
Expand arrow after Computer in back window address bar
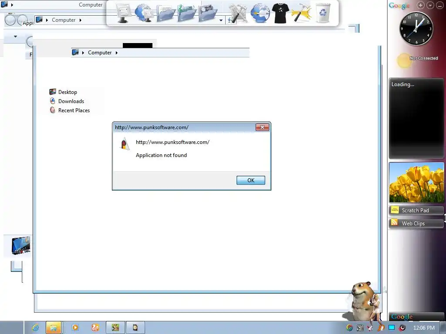pyautogui.click(x=81, y=20)
